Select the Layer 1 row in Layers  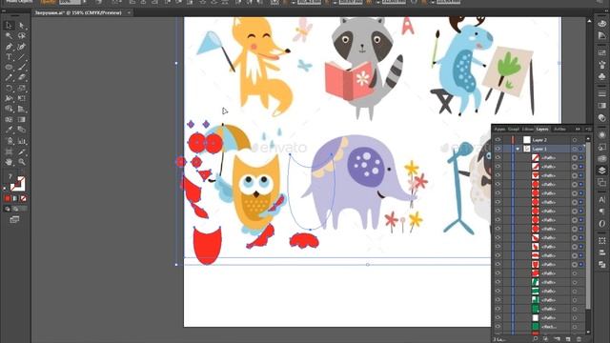coord(540,149)
